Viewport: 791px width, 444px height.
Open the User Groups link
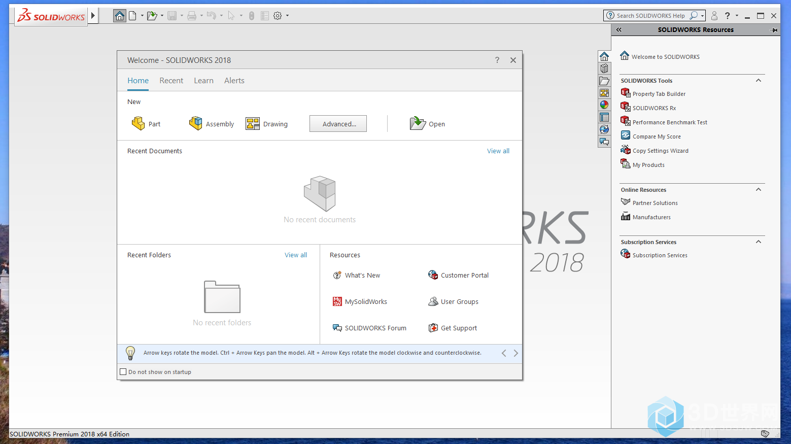[x=453, y=301]
